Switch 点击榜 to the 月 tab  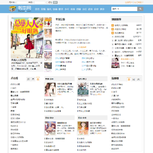point(33,79)
